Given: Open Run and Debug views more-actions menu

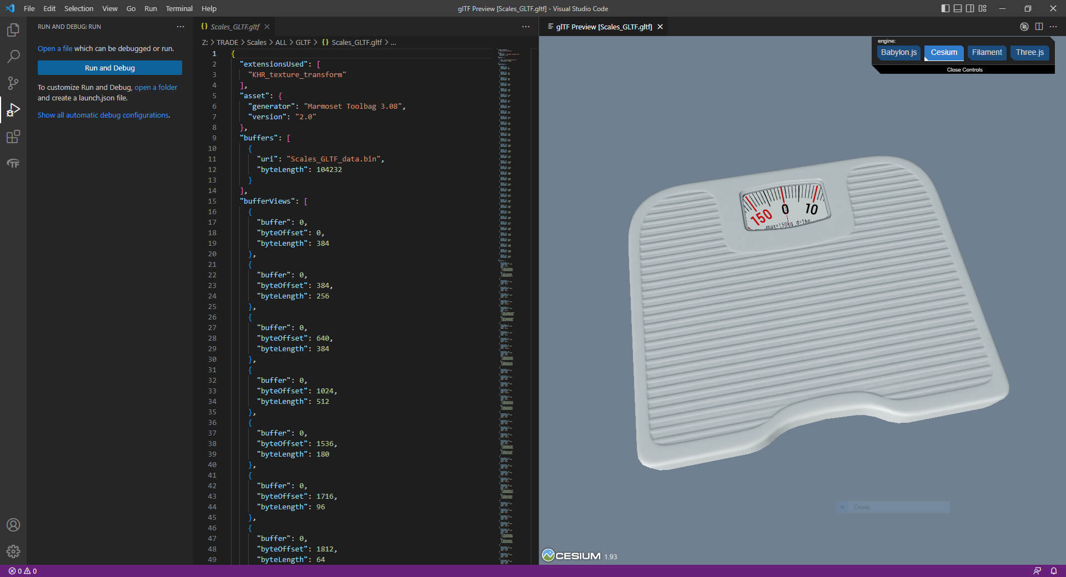Looking at the screenshot, I should pyautogui.click(x=180, y=27).
